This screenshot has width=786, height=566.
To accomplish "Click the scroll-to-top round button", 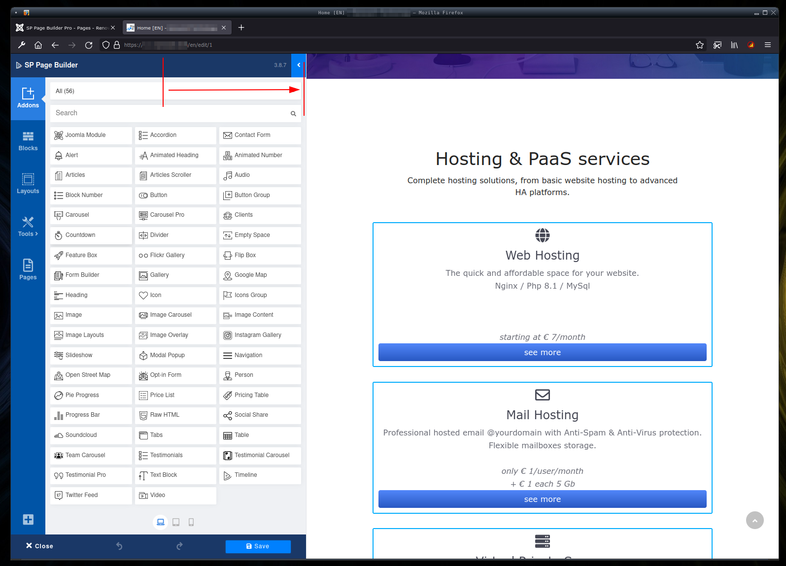I will pos(754,520).
